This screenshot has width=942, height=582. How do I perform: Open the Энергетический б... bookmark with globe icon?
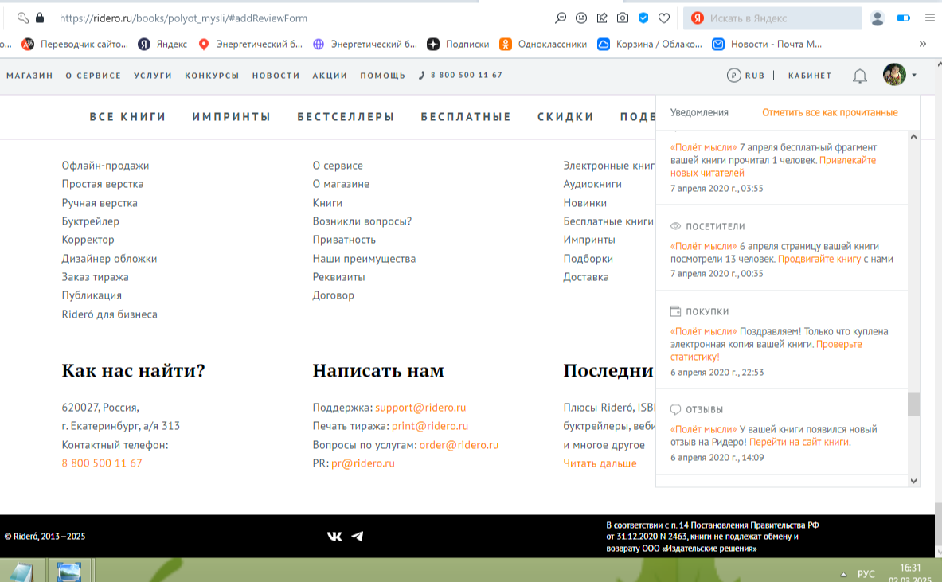coord(365,44)
